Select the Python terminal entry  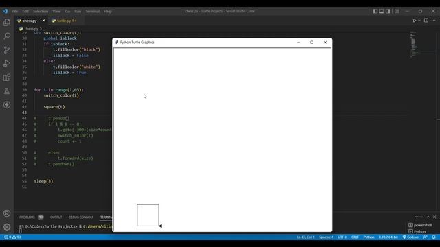tap(417, 232)
